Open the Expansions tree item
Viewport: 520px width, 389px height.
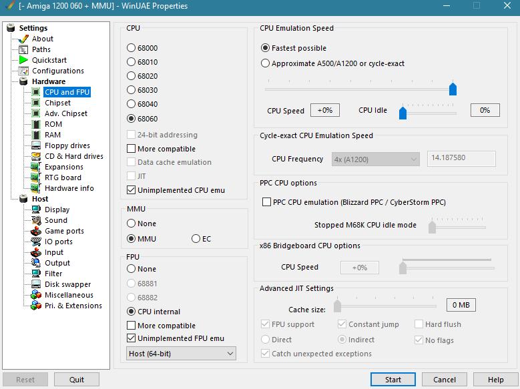tap(64, 167)
